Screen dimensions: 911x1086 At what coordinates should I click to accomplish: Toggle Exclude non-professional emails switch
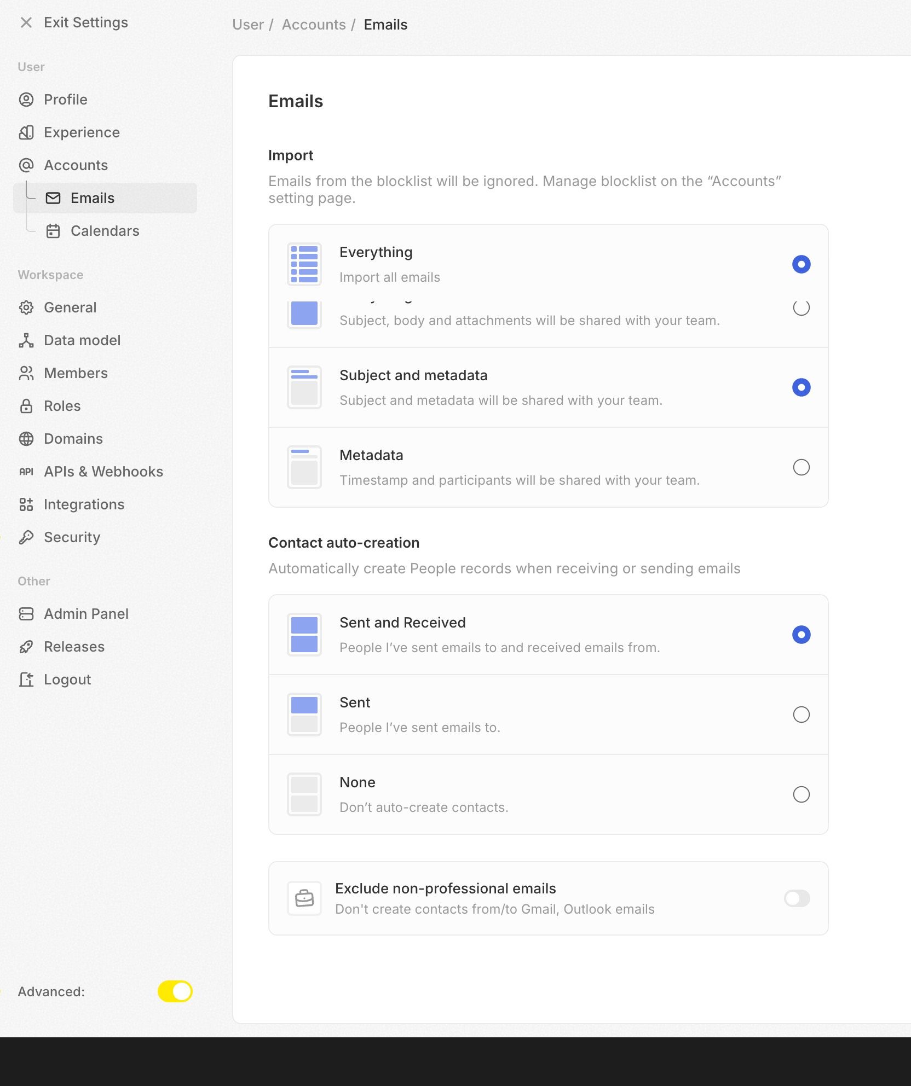coord(797,898)
